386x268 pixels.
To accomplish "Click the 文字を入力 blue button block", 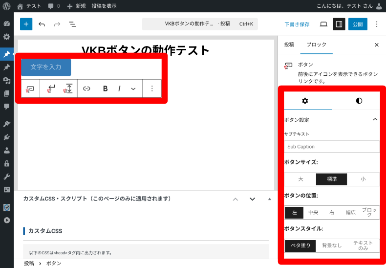I will tap(46, 67).
